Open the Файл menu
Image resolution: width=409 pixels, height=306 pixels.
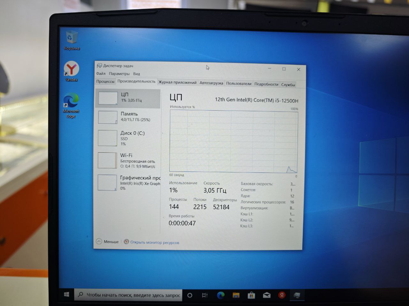101,74
